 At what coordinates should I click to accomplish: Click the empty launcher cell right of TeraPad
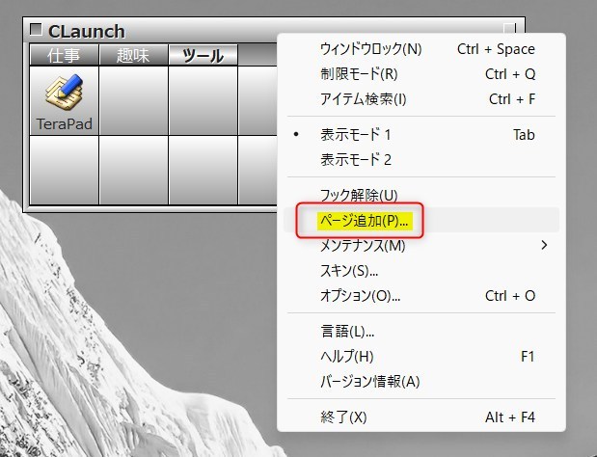pyautogui.click(x=134, y=101)
